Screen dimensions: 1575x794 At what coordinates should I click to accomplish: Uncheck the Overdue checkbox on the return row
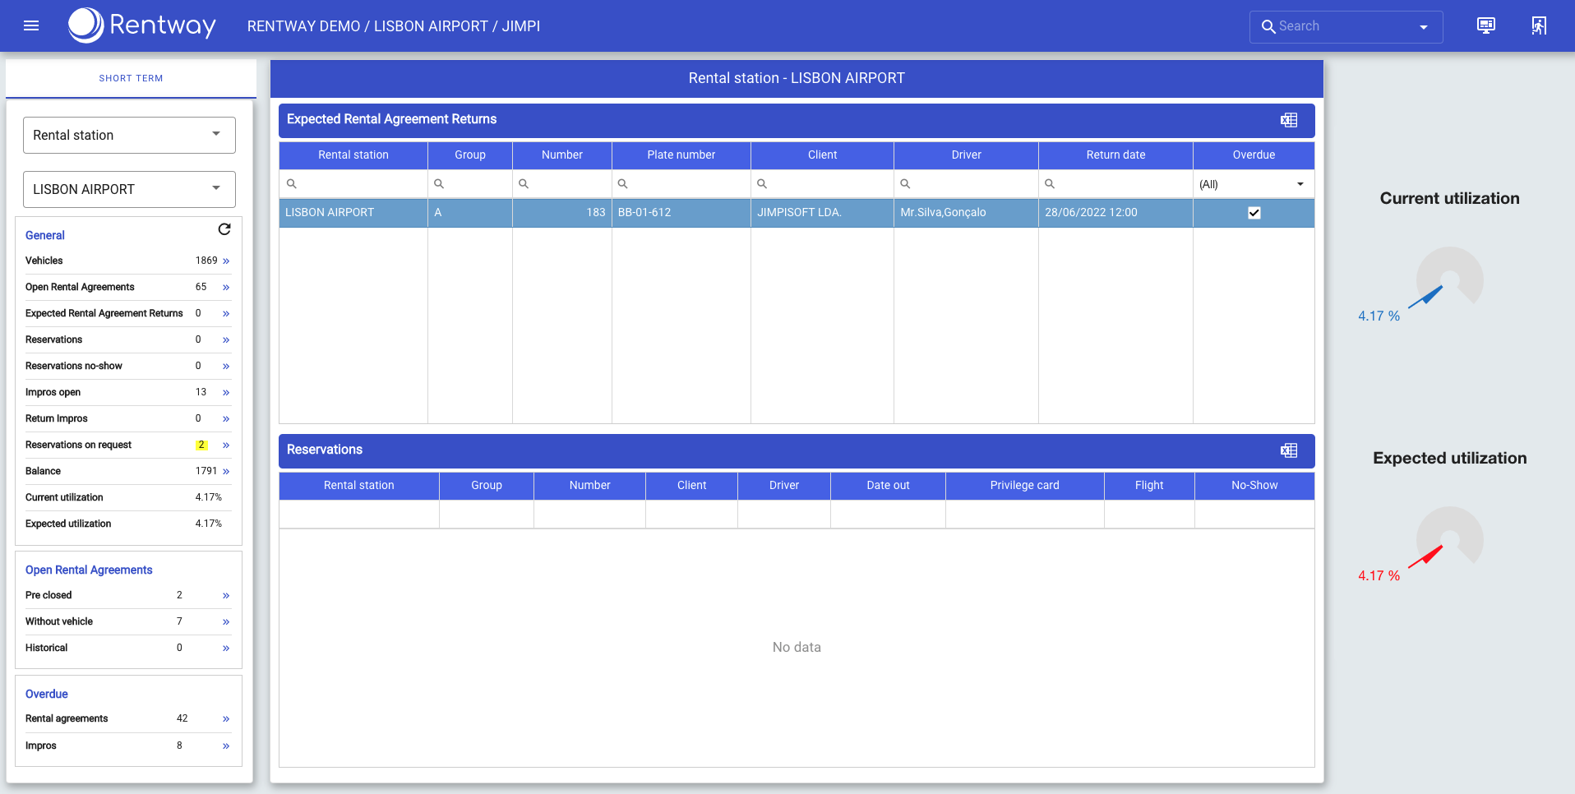tap(1253, 212)
